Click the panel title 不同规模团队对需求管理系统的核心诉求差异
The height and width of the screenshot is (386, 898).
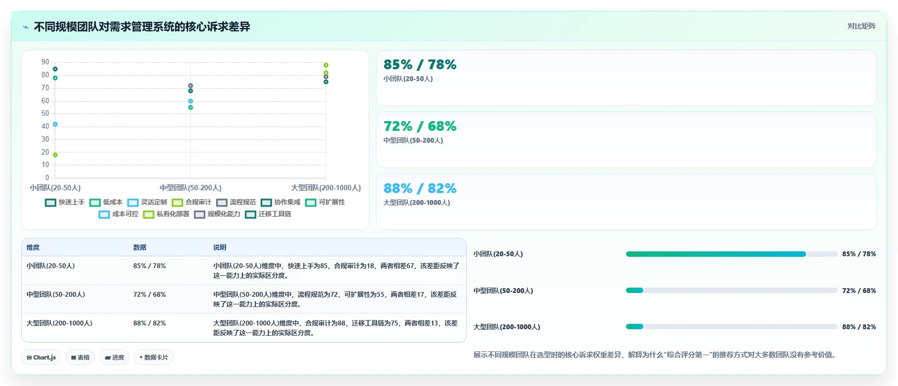pyautogui.click(x=142, y=27)
